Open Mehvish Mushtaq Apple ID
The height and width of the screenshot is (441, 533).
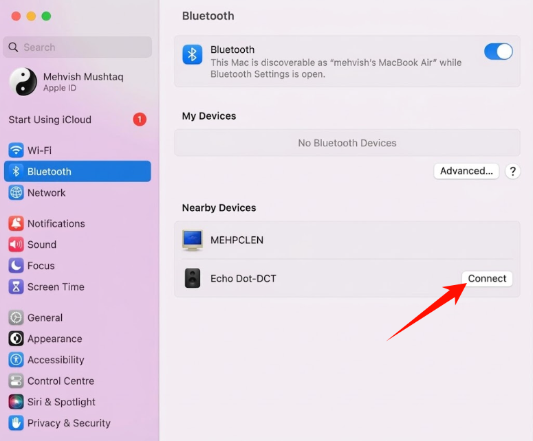coord(83,82)
